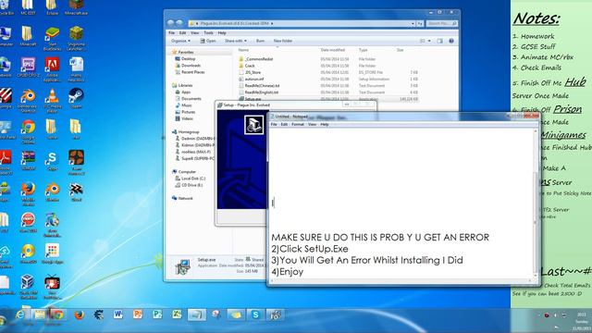Click the Explorer back arrow button
The image size is (592, 333).
click(170, 23)
